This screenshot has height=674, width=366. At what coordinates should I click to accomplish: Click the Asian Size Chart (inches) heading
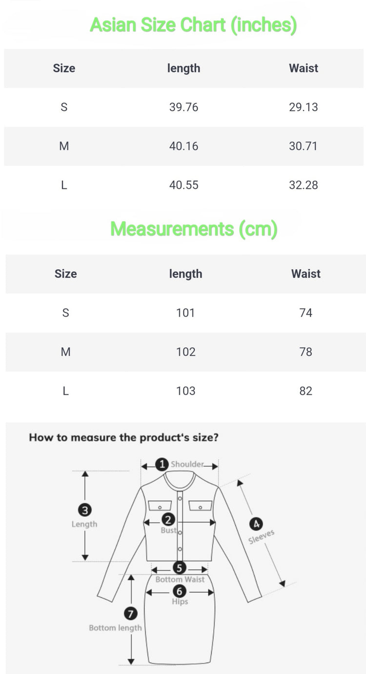pos(193,25)
